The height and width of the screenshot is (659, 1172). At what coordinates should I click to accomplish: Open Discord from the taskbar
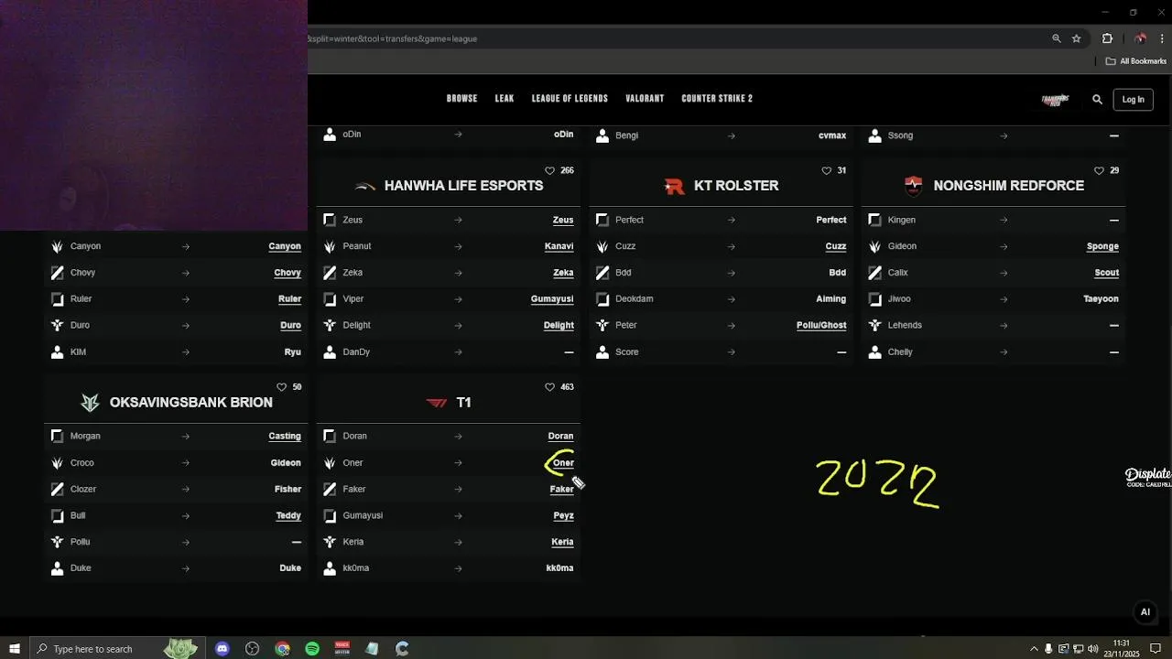point(222,649)
